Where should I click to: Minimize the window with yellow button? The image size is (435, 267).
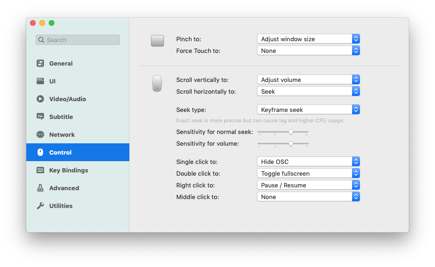(42, 23)
